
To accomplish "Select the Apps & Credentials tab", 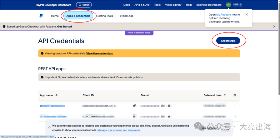I will [x=78, y=16].
